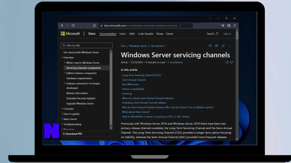291x163 pixels.
Task: Open the more options vertical dots
Action: point(230,46)
